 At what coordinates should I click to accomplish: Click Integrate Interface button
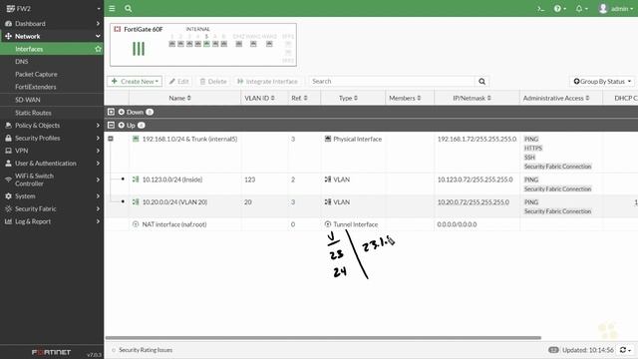(x=267, y=82)
